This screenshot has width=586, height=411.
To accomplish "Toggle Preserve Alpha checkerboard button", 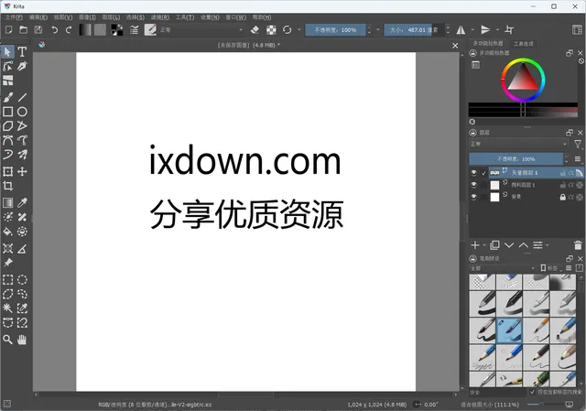I will [271, 30].
